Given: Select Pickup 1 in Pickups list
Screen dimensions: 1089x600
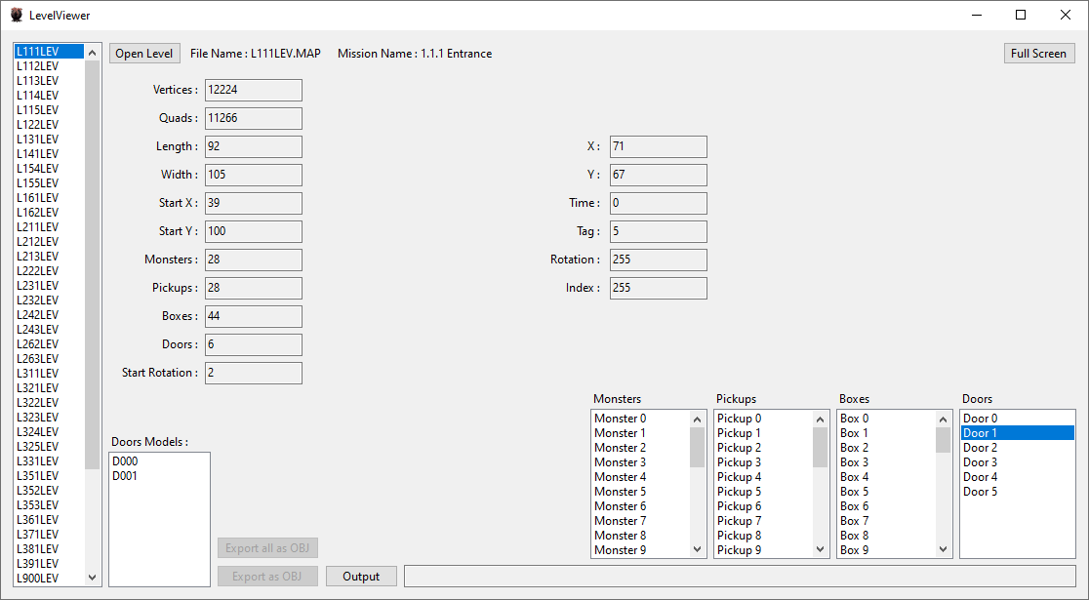Looking at the screenshot, I should click(x=763, y=432).
